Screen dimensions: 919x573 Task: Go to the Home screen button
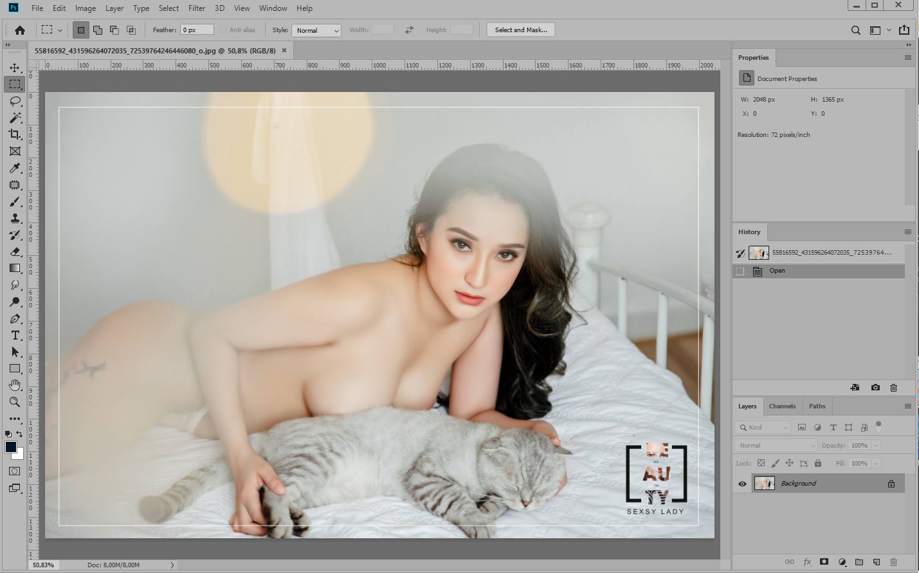[x=20, y=30]
